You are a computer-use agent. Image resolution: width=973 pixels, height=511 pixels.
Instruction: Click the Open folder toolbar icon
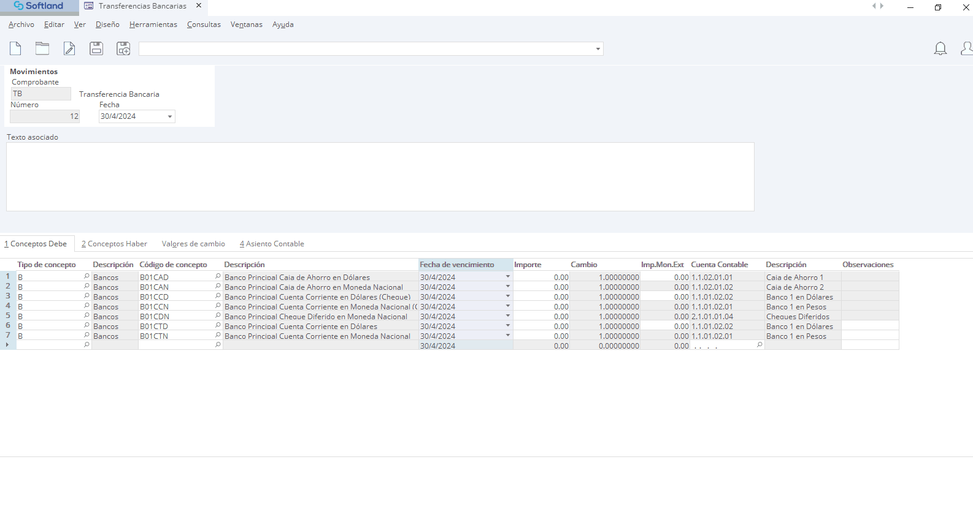tap(42, 48)
